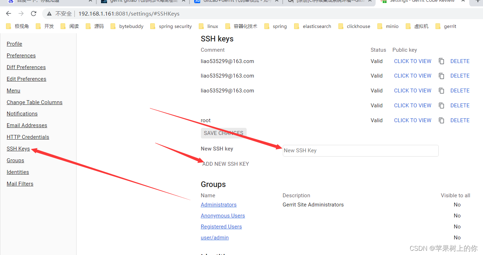This screenshot has height=255, width=483.
Task: Copy the public key in the root row
Action: [442, 120]
